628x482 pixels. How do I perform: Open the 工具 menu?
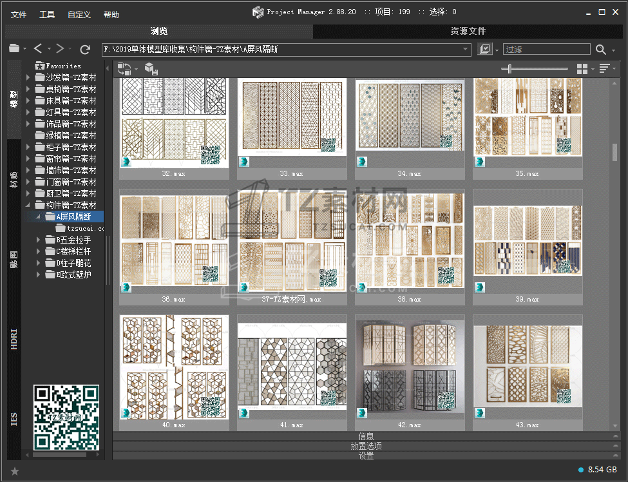point(47,14)
